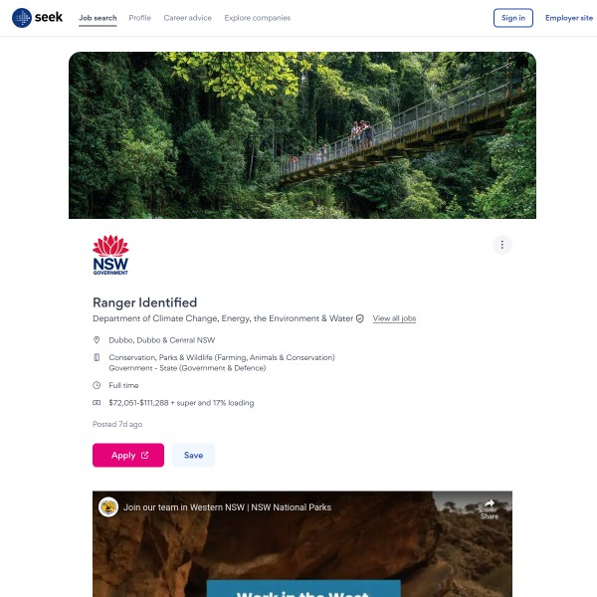Go to the Profile tab
Image resolution: width=597 pixels, height=597 pixels.
click(139, 18)
